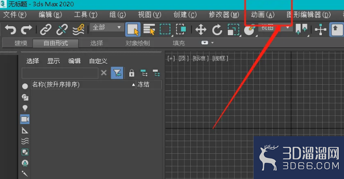Screen dimensions: 344x179
Task: Switch to the 填充 ribbon tab
Action: point(179,43)
